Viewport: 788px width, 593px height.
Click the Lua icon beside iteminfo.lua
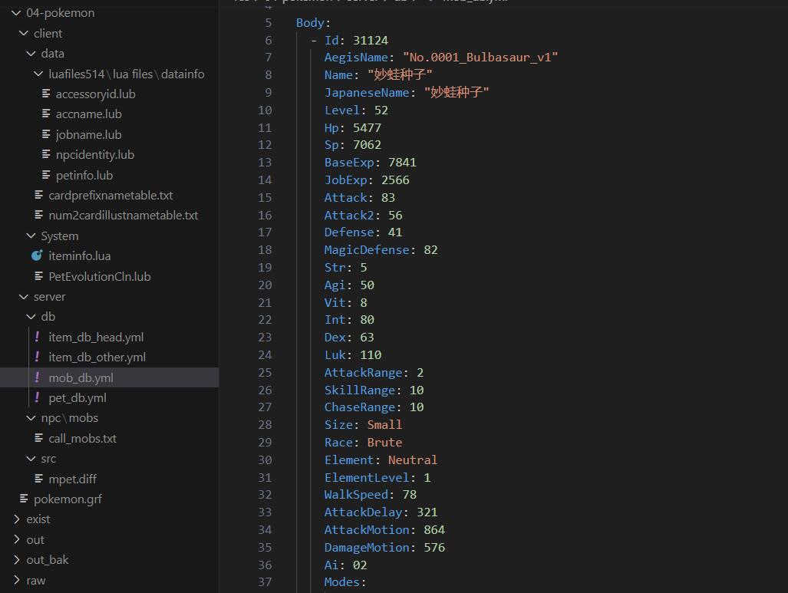tap(37, 256)
